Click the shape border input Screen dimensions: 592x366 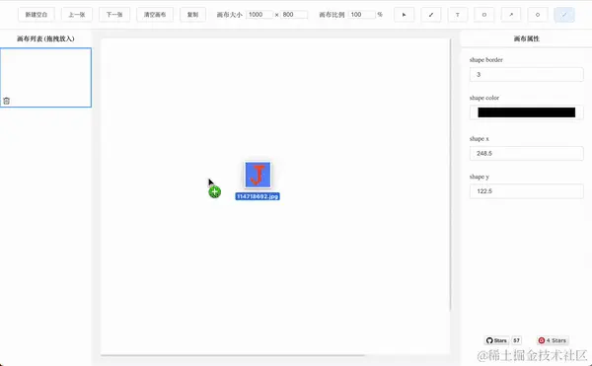[526, 74]
